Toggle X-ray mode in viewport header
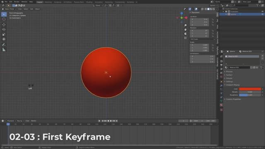 pyautogui.click(x=202, y=9)
